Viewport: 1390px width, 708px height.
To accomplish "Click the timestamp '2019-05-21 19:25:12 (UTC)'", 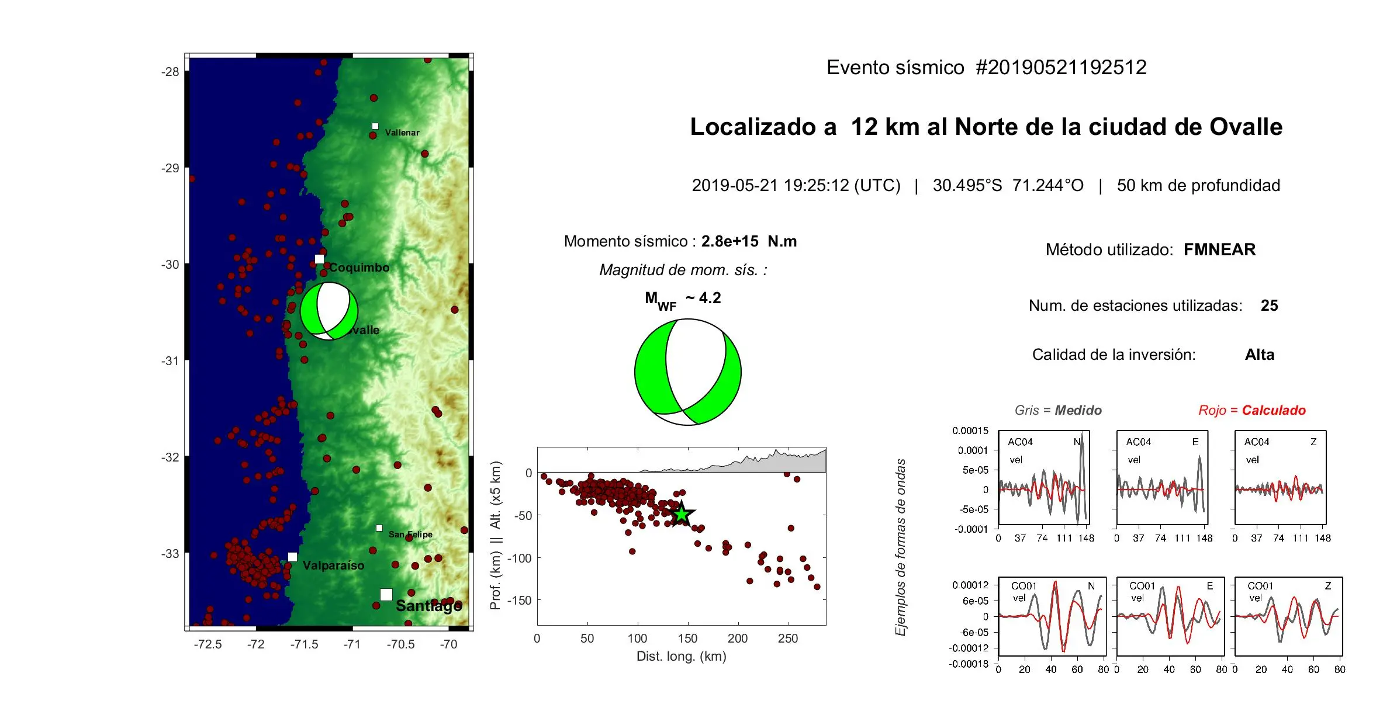I will pyautogui.click(x=796, y=186).
